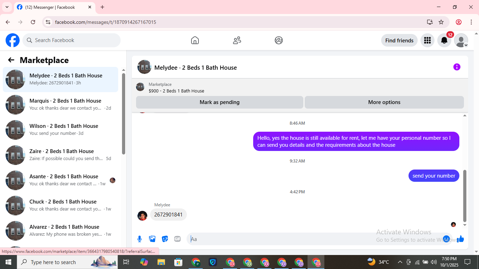
Task: Open the $900 - 2 Beds 1 Bath House listing
Action: tap(176, 91)
